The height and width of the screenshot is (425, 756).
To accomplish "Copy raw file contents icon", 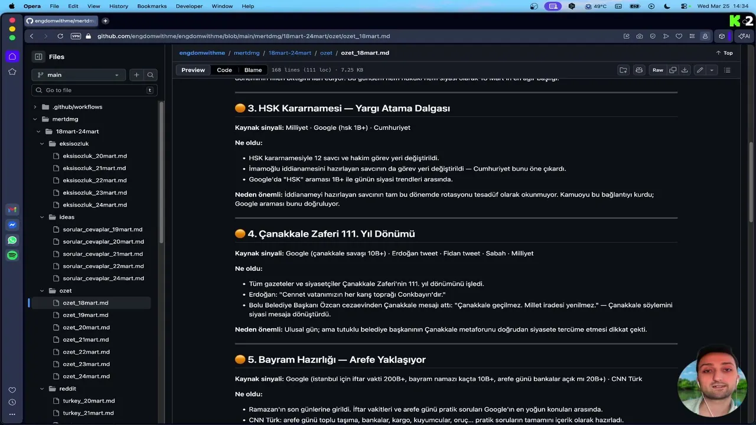I will [x=673, y=70].
